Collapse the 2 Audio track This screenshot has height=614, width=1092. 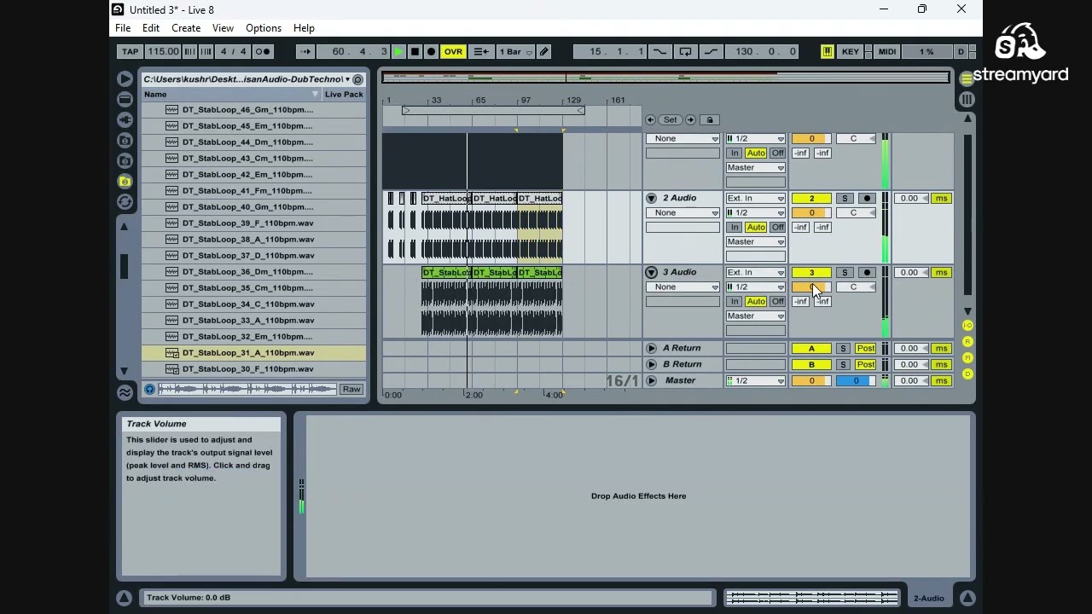(651, 199)
